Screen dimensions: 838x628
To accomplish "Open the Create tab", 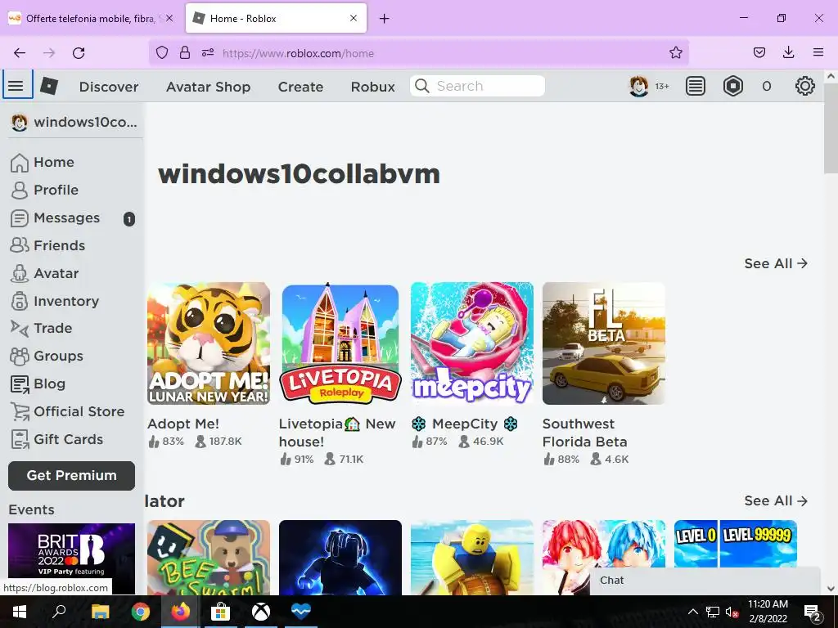I will tap(300, 87).
